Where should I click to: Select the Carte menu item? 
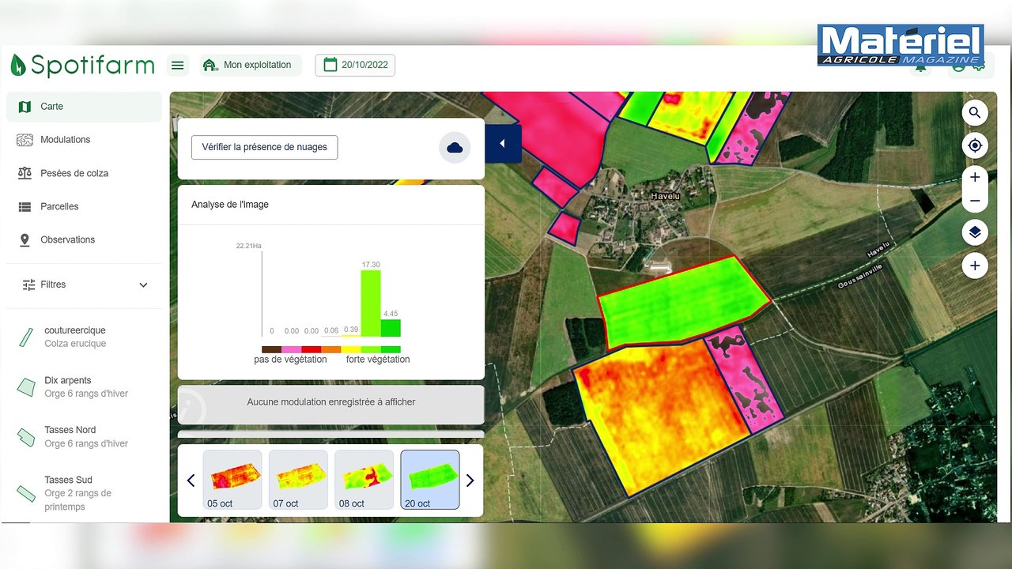(x=84, y=107)
